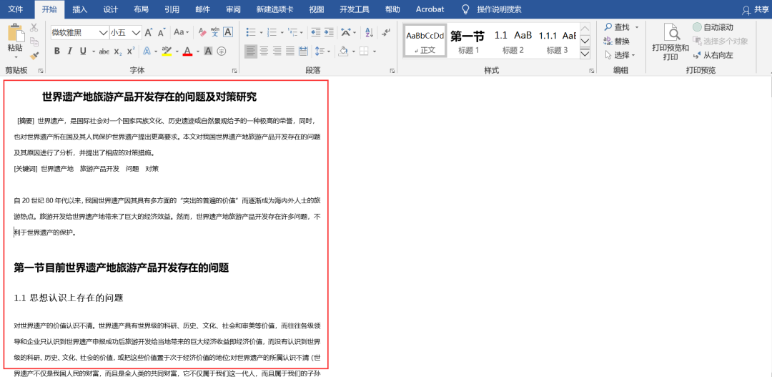Apply bold formatting with the B icon
This screenshot has height=377, width=772.
57,51
